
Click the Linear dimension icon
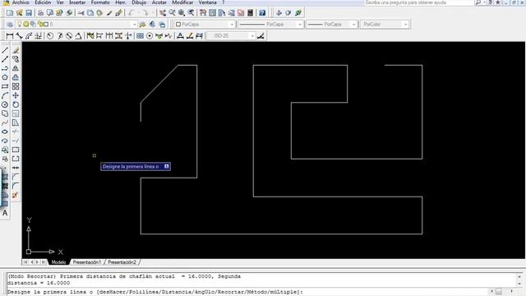(x=10, y=36)
